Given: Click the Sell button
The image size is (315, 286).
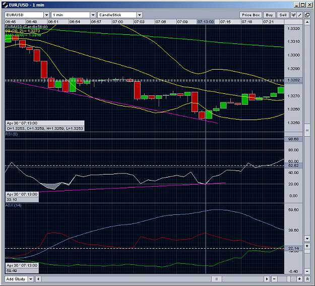Looking at the screenshot, I should (x=283, y=15).
